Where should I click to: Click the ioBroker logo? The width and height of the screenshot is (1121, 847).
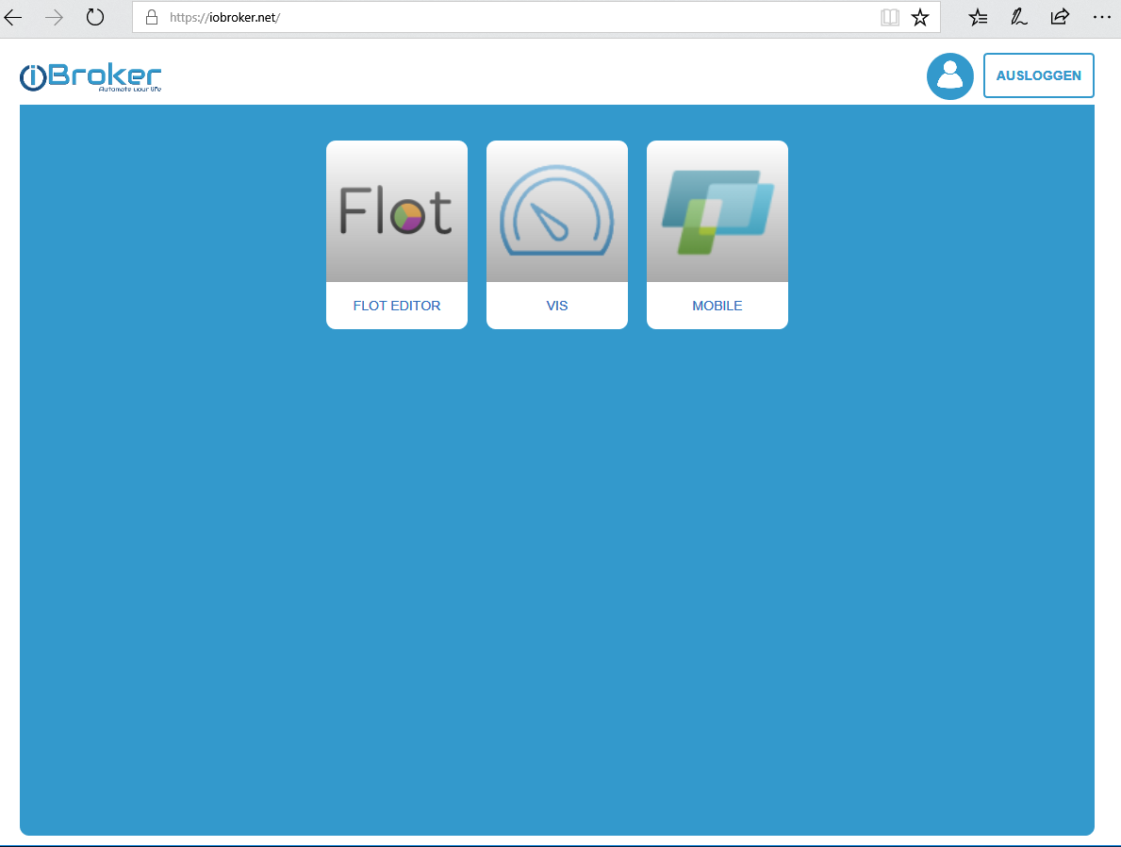click(91, 77)
